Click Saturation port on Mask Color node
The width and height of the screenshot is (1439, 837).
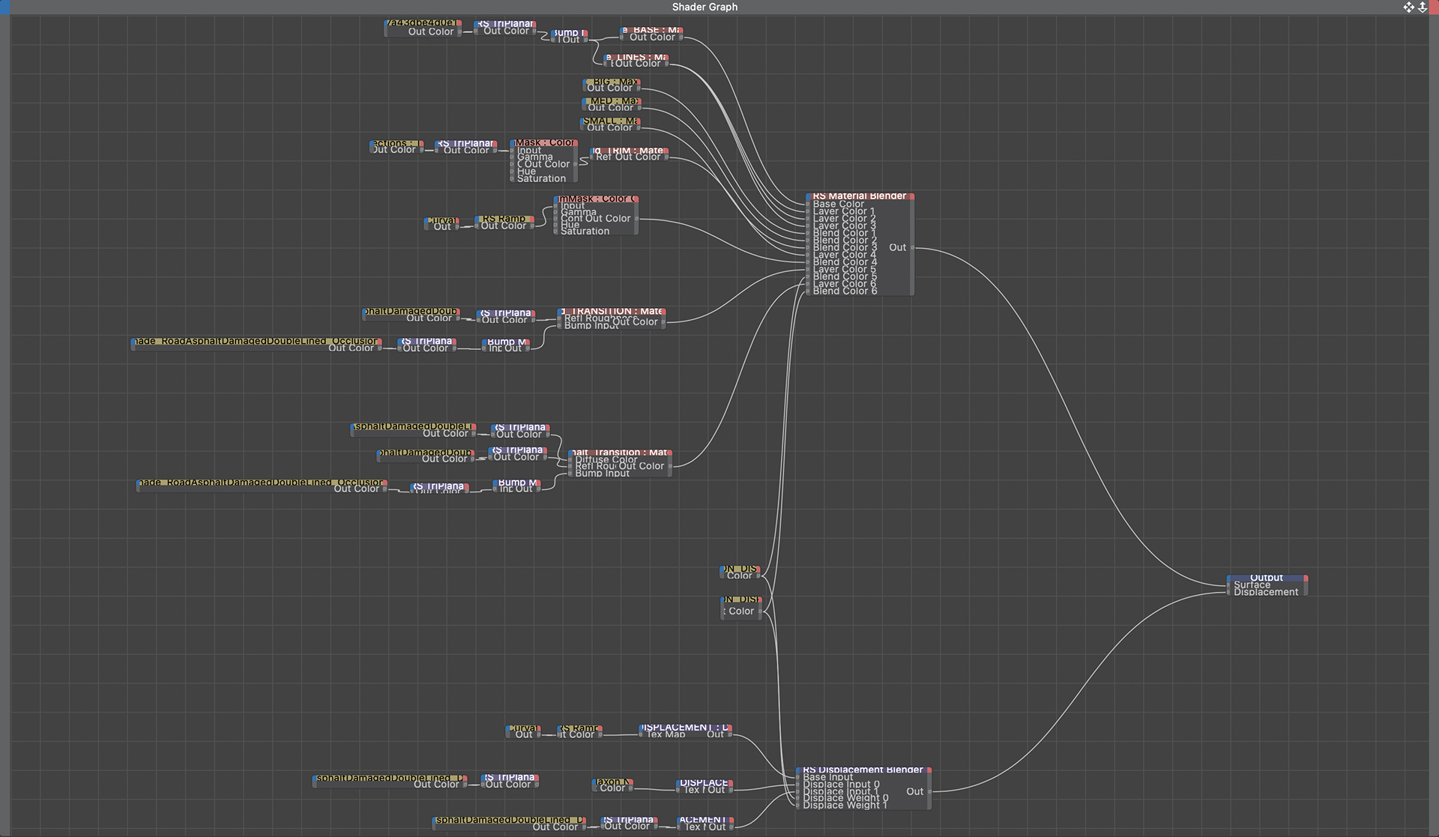tap(513, 178)
